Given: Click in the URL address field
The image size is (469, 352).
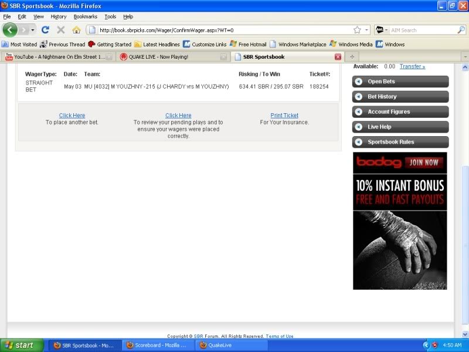Looking at the screenshot, I should click(225, 30).
